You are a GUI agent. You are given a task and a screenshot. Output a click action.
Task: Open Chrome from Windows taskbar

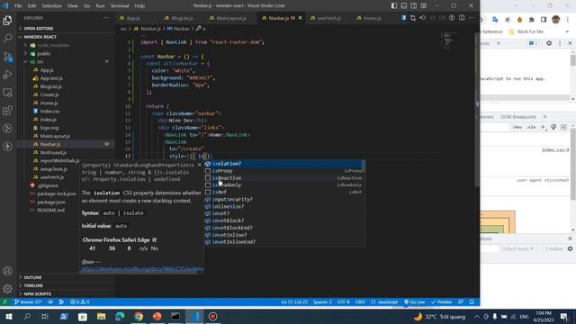pos(139,316)
